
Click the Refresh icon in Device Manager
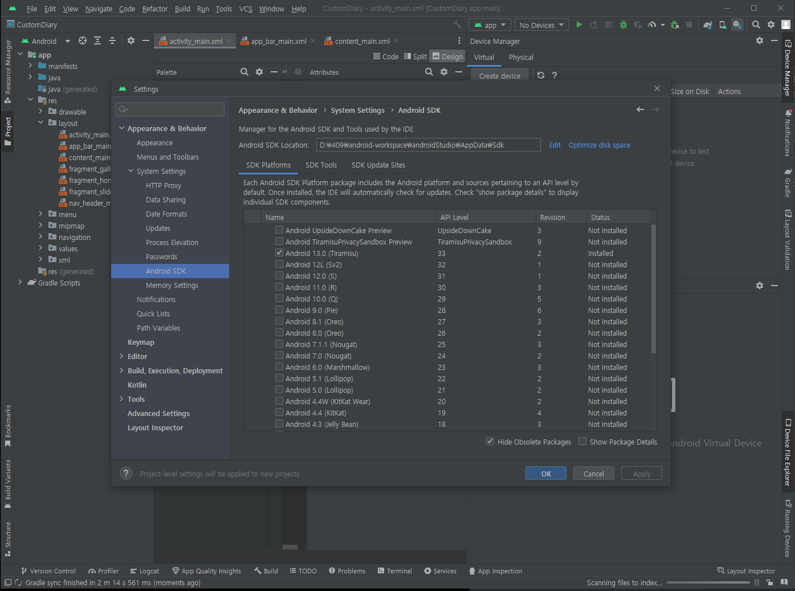tap(541, 75)
